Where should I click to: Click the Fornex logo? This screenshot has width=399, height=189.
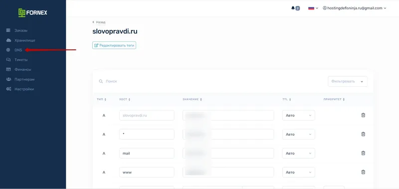click(x=33, y=13)
